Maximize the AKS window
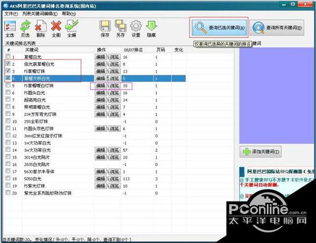This screenshot has width=316, height=243. 293,4
